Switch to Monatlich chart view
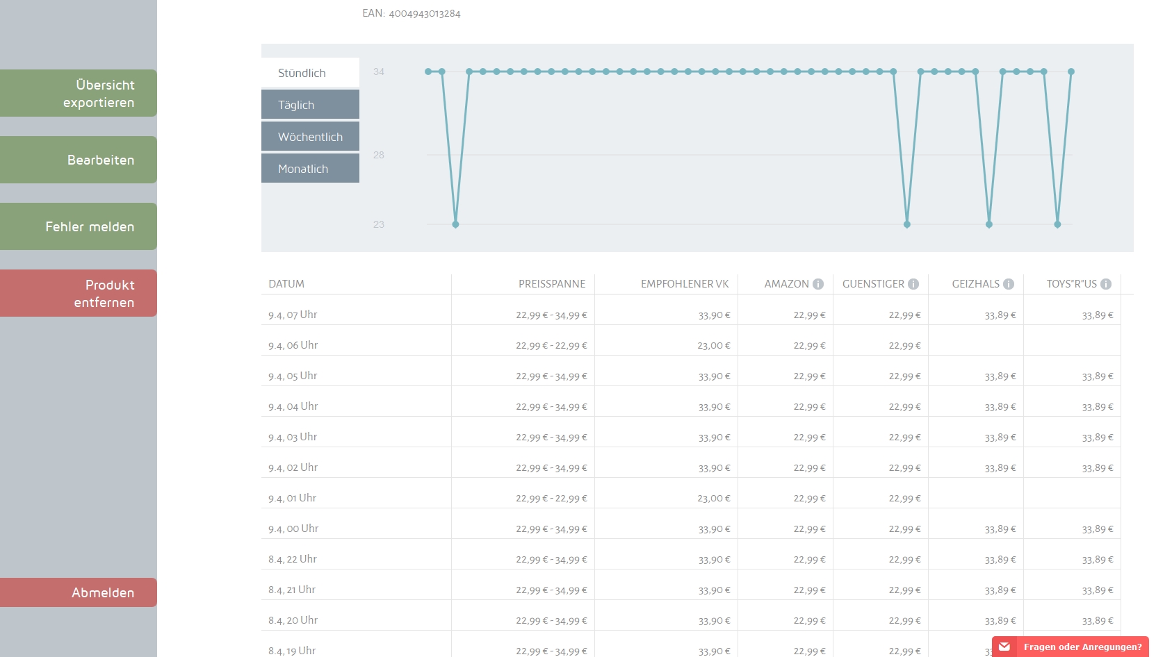The width and height of the screenshot is (1156, 657). point(310,169)
